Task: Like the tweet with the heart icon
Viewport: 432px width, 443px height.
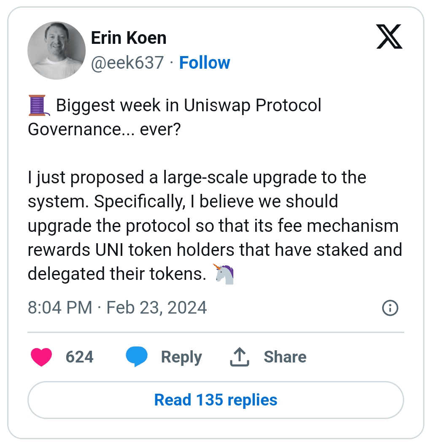Action: [x=41, y=357]
